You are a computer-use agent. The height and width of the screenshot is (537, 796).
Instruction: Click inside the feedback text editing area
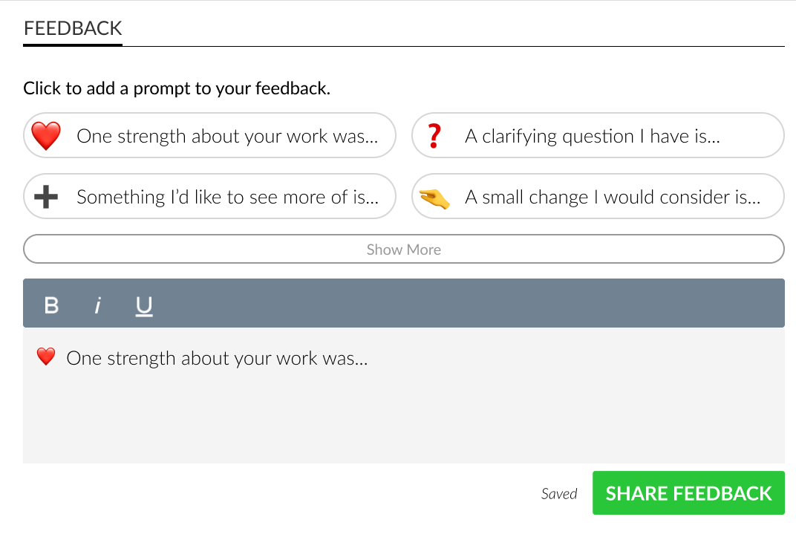click(x=403, y=409)
